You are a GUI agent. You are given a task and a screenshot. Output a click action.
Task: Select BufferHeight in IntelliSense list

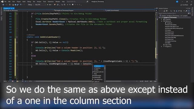coord(98,76)
